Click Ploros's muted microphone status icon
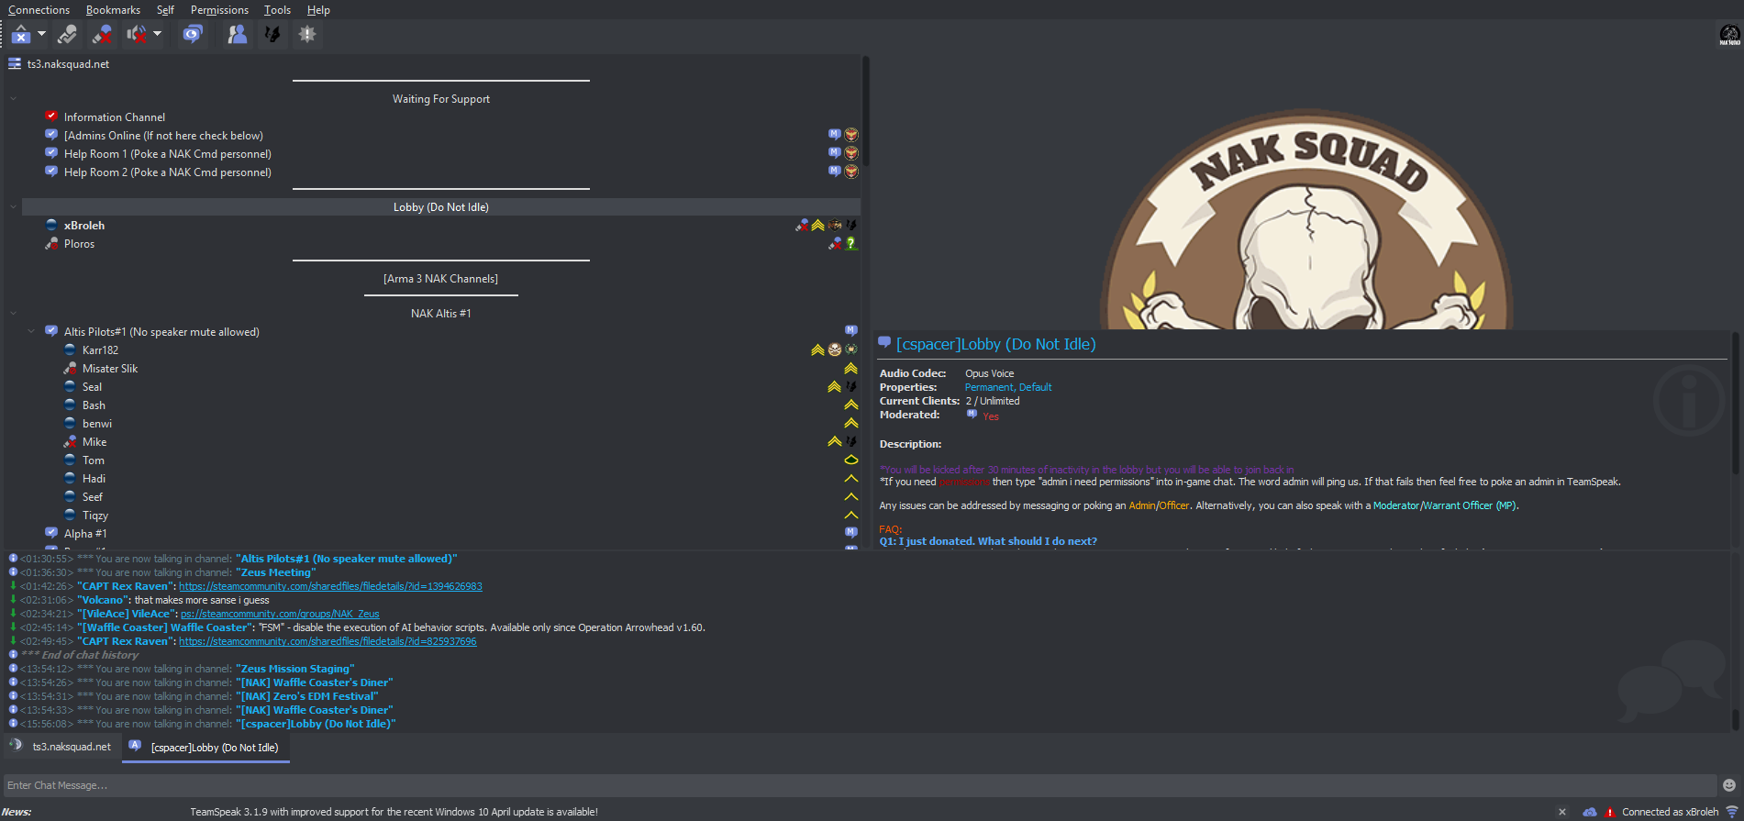The height and width of the screenshot is (821, 1744). 51,244
